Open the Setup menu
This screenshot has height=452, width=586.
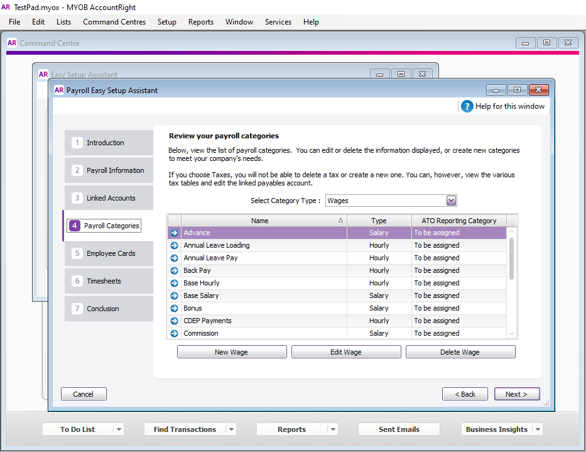point(166,22)
